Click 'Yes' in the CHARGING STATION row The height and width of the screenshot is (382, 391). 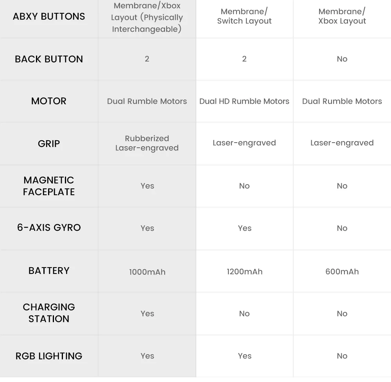click(147, 313)
